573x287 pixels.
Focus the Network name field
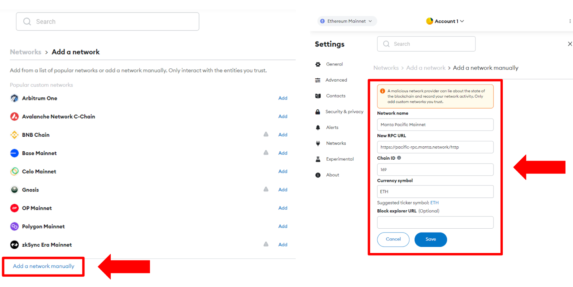(x=435, y=125)
